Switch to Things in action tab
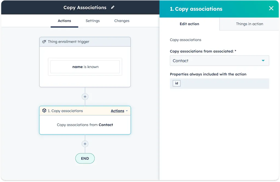 coord(249,24)
